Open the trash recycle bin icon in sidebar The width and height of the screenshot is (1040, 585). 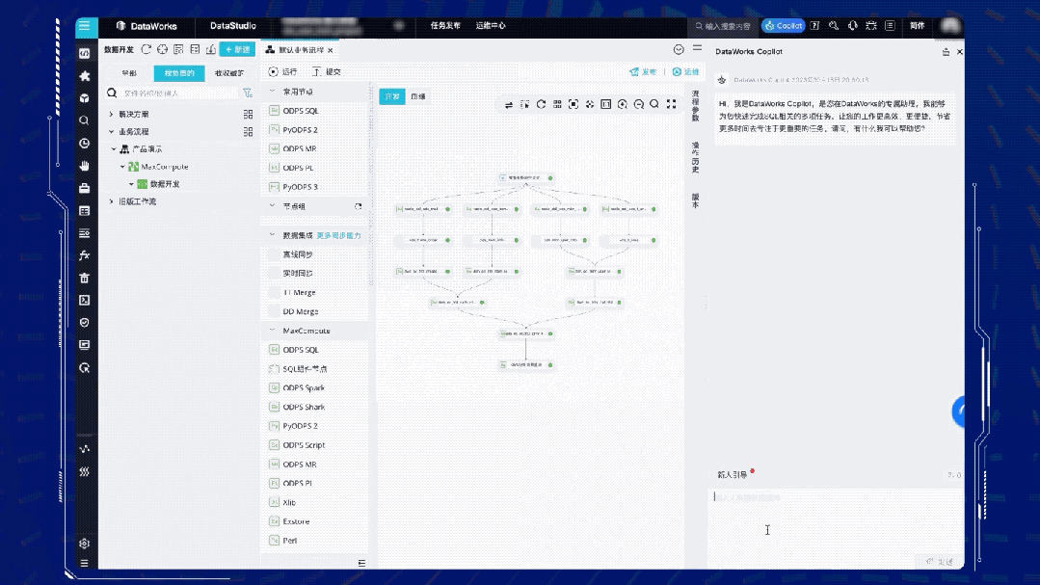coord(84,278)
